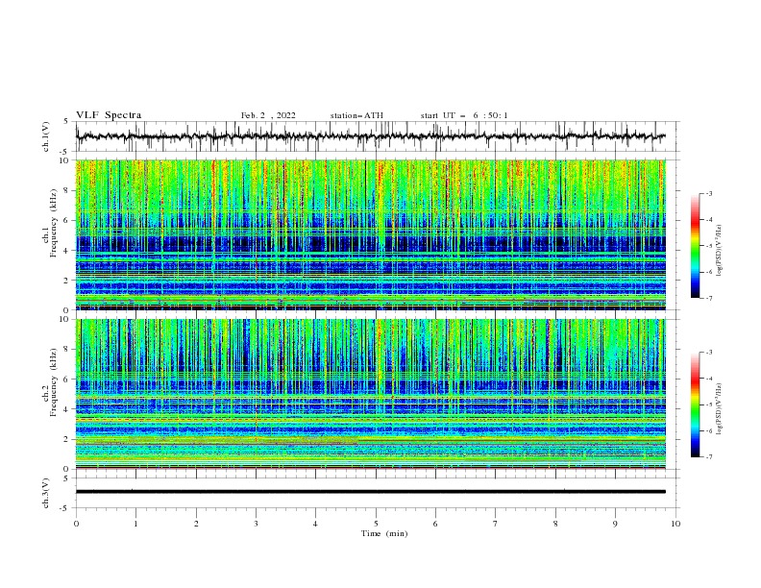Image resolution: width=761 pixels, height=588 pixels.
Task: Click time axis tick label '0'
Action: tap(76, 524)
